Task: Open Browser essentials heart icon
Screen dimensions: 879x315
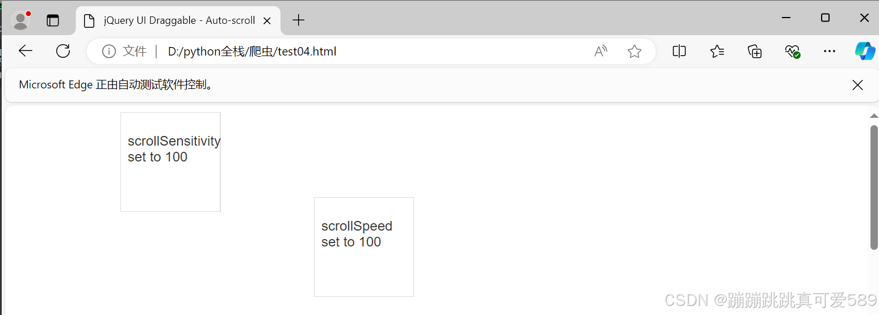Action: point(793,52)
